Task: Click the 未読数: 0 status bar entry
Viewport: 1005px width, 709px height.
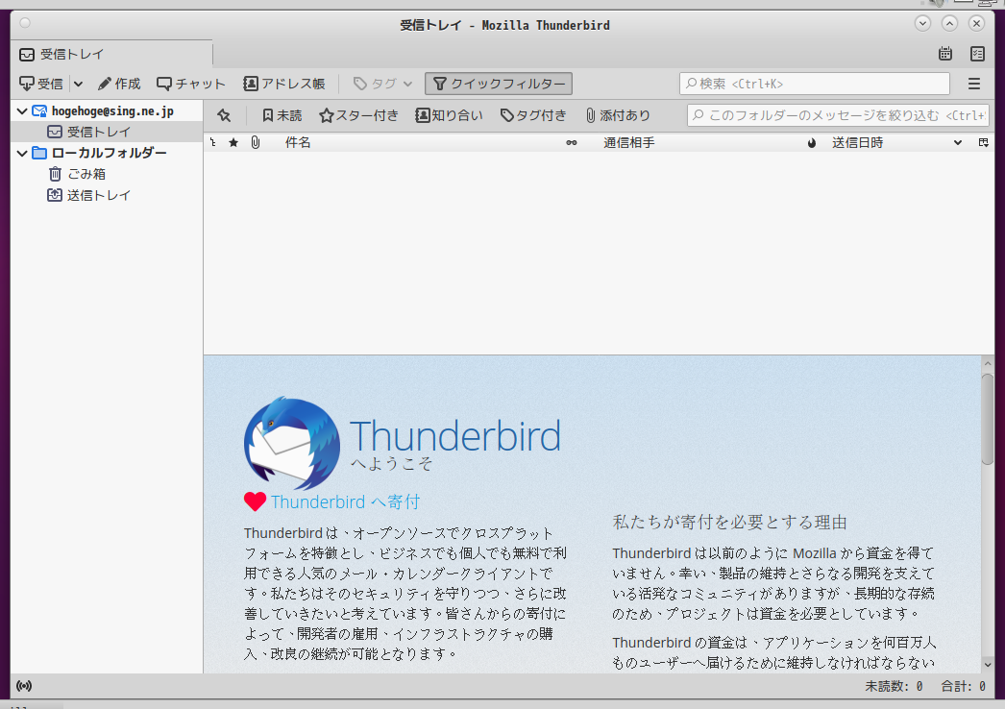Action: click(x=894, y=687)
